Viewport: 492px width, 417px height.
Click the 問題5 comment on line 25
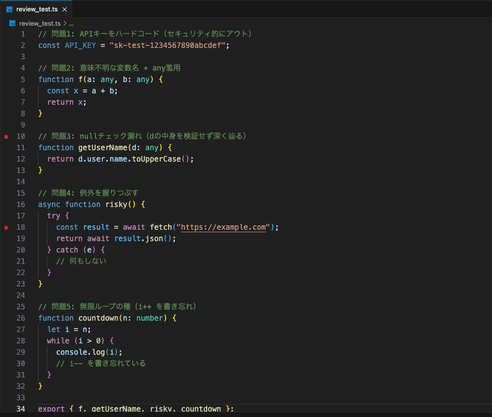117,307
